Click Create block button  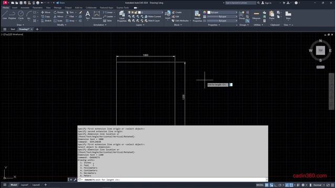(177, 13)
